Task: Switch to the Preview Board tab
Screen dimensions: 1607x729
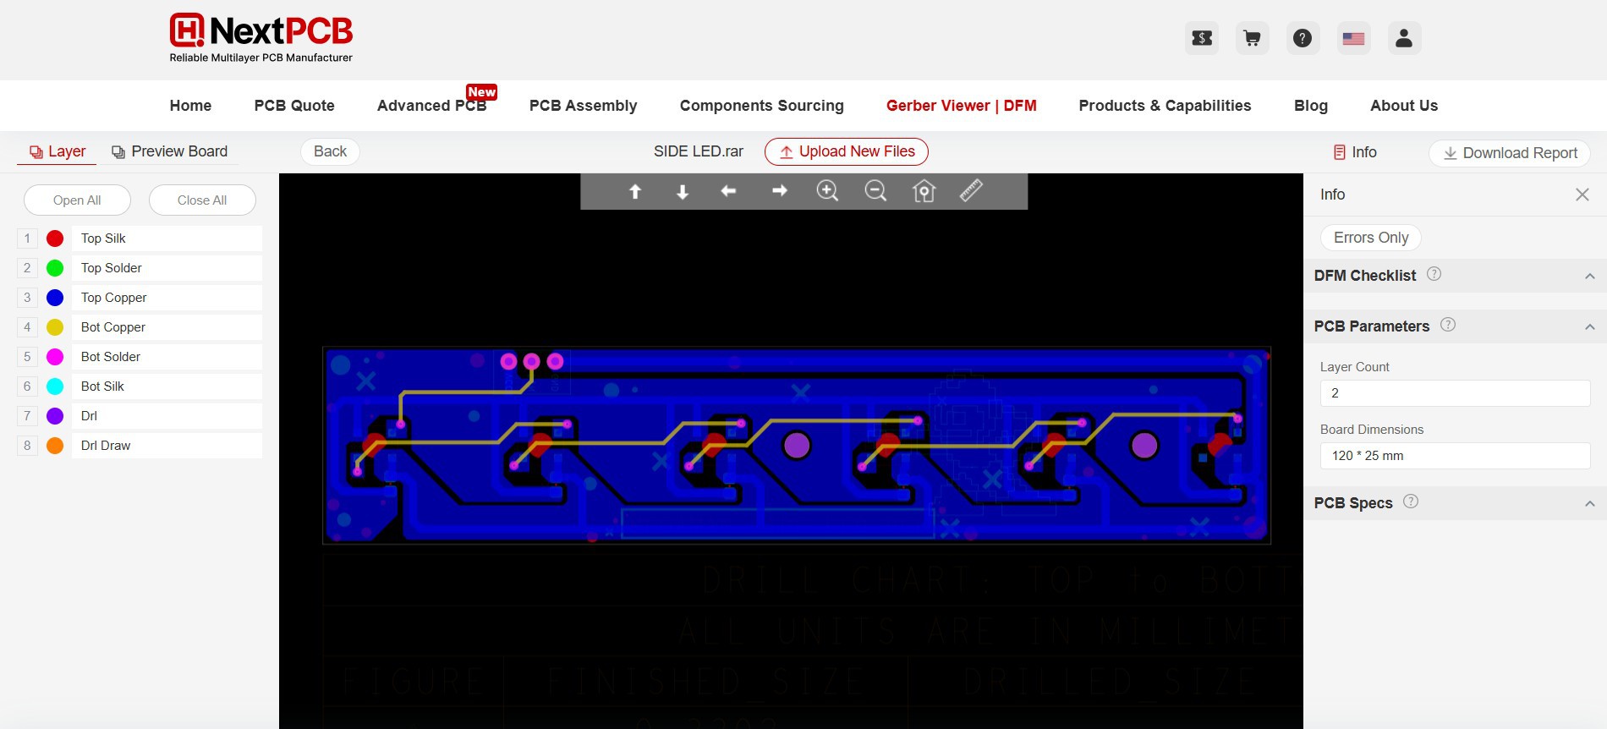Action: 170,151
